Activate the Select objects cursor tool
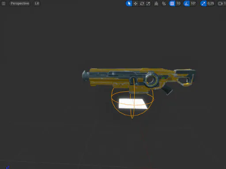 (x=129, y=4)
